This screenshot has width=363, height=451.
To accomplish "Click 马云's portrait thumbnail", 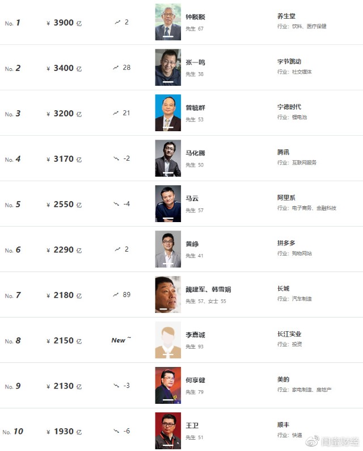I will [x=168, y=204].
